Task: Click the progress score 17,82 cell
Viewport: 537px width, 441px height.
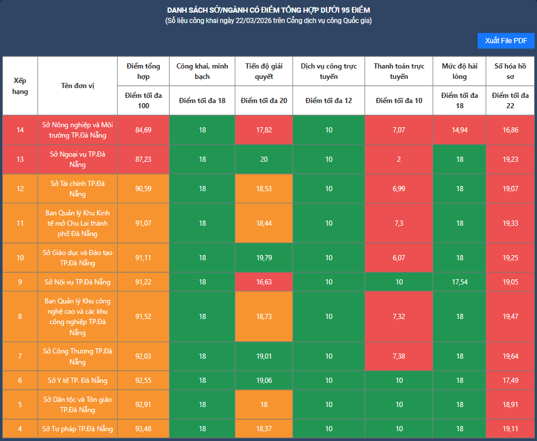Action: 264,130
